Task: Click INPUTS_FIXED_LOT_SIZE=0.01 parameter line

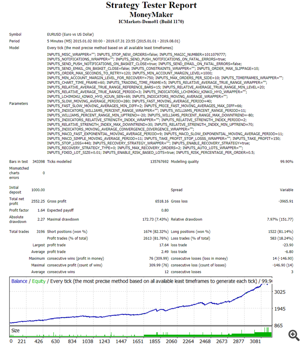Action: pyautogui.click(x=74, y=153)
